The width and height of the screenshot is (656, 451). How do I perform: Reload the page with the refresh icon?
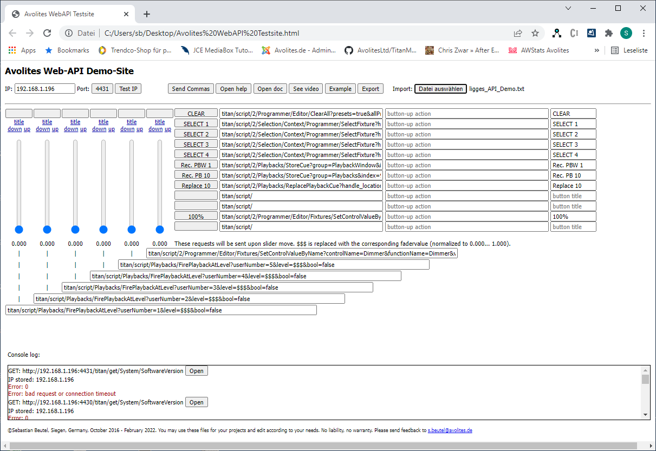click(x=47, y=33)
